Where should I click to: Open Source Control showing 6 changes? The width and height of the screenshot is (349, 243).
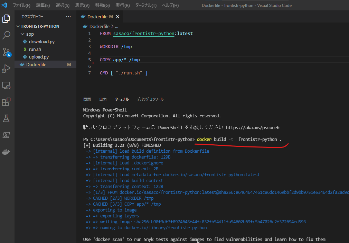coord(7,52)
